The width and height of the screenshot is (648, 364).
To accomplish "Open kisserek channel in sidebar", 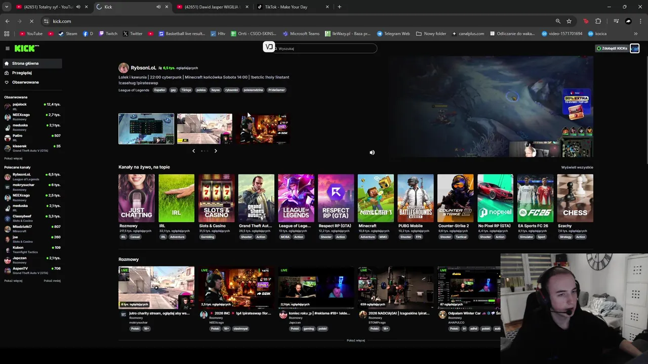I will (32, 148).
